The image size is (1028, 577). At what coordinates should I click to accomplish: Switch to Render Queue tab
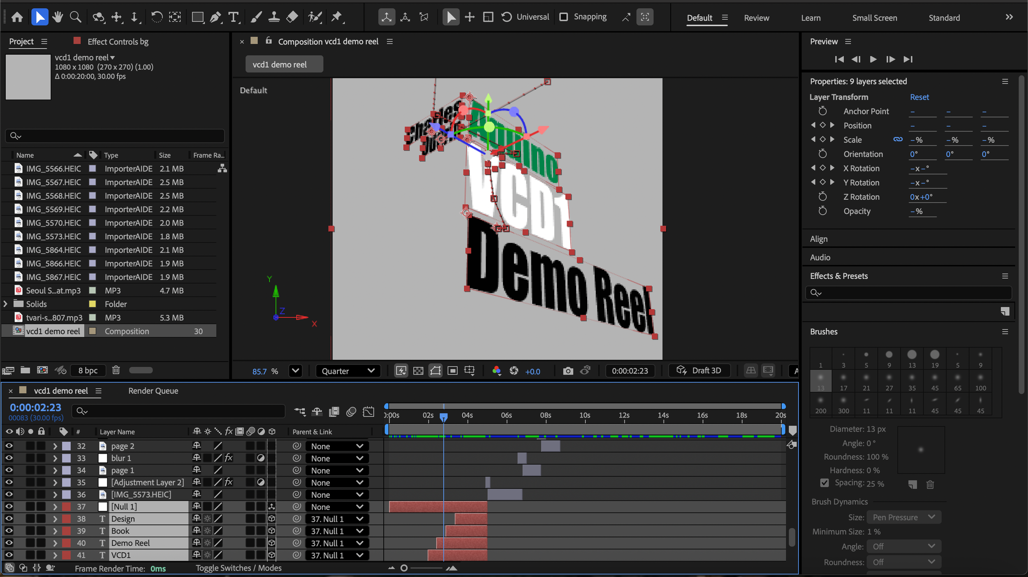153,391
